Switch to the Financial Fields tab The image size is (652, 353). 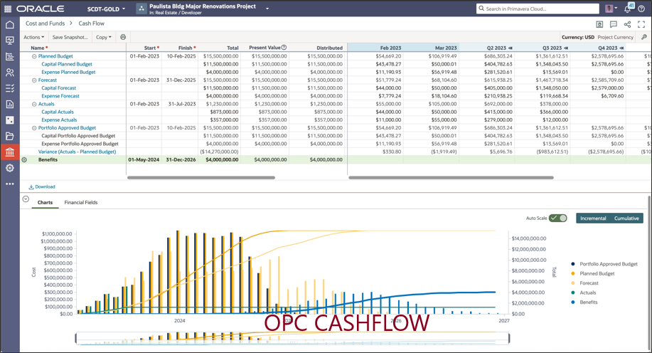[80, 203]
